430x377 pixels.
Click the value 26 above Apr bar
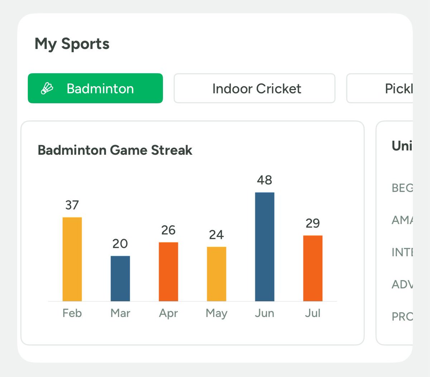[168, 230]
